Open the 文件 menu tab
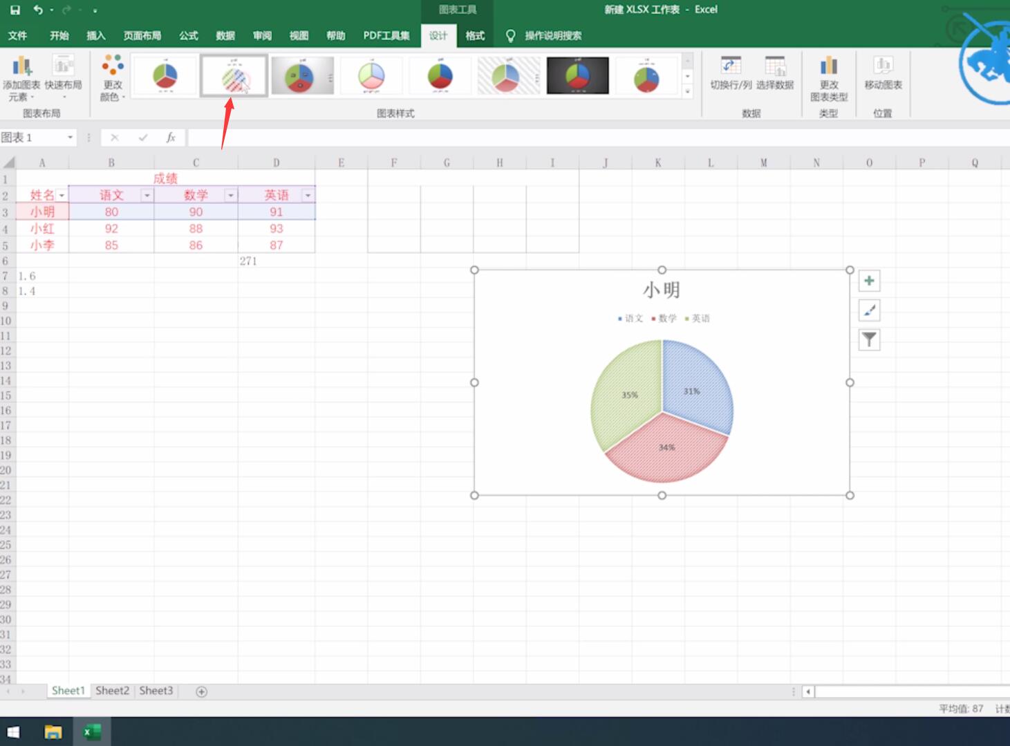 pyautogui.click(x=17, y=35)
